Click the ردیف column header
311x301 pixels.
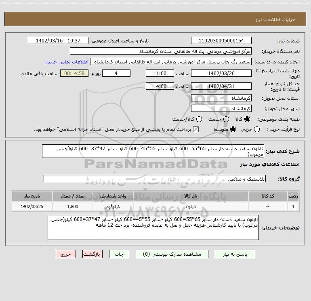point(293,196)
